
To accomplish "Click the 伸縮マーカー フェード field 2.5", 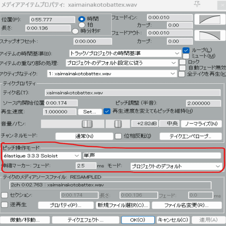I will (x=86, y=166).
